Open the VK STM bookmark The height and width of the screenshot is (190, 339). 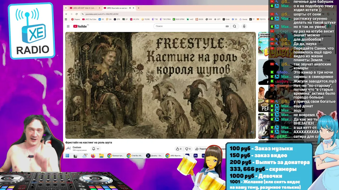134,19
